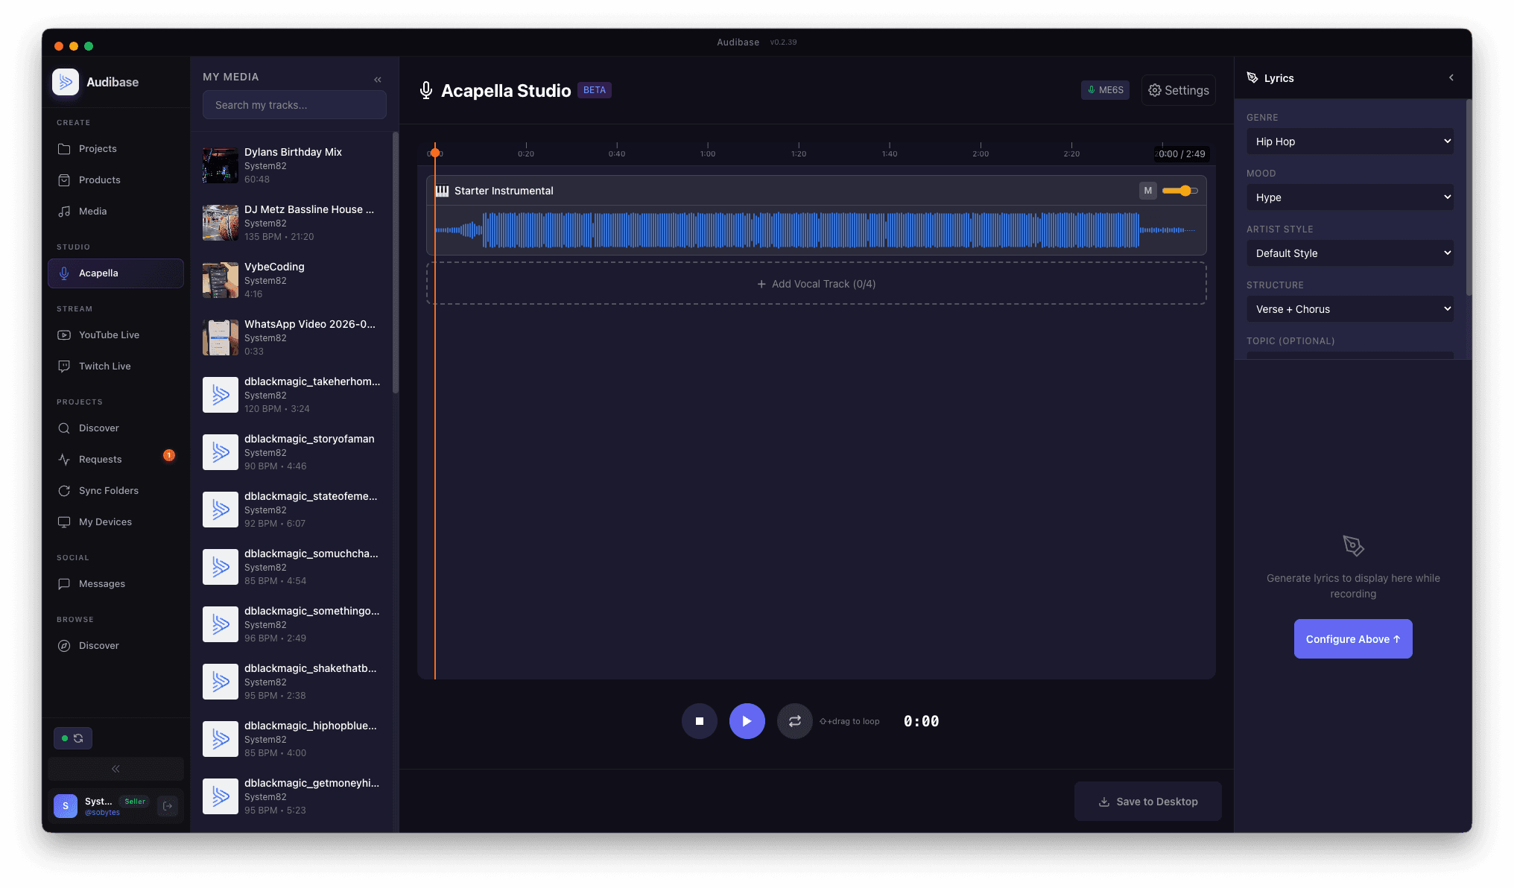Screen dimensions: 1514x888
Task: Click the logout icon next to @sobytes profile
Action: pos(168,805)
